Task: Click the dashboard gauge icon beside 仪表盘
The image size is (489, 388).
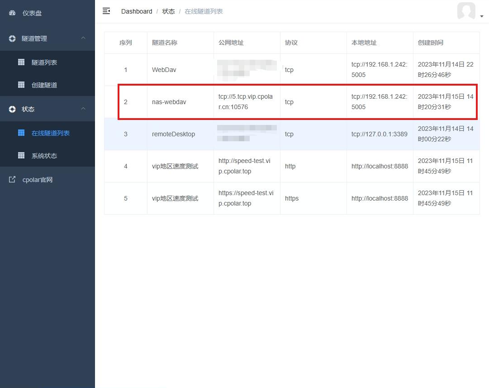Action: pyautogui.click(x=12, y=13)
